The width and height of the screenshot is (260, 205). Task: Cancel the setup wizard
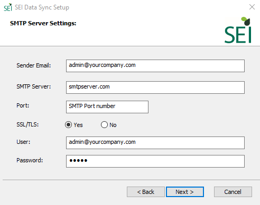[x=233, y=192]
